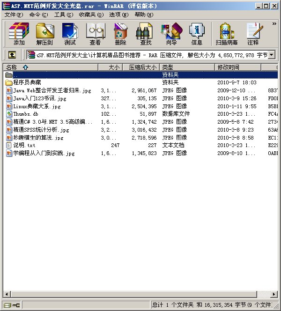Image resolution: width=281 pixels, height=311 pixels.
Task: Show archive Info (信息) icon
Action: click(197, 34)
